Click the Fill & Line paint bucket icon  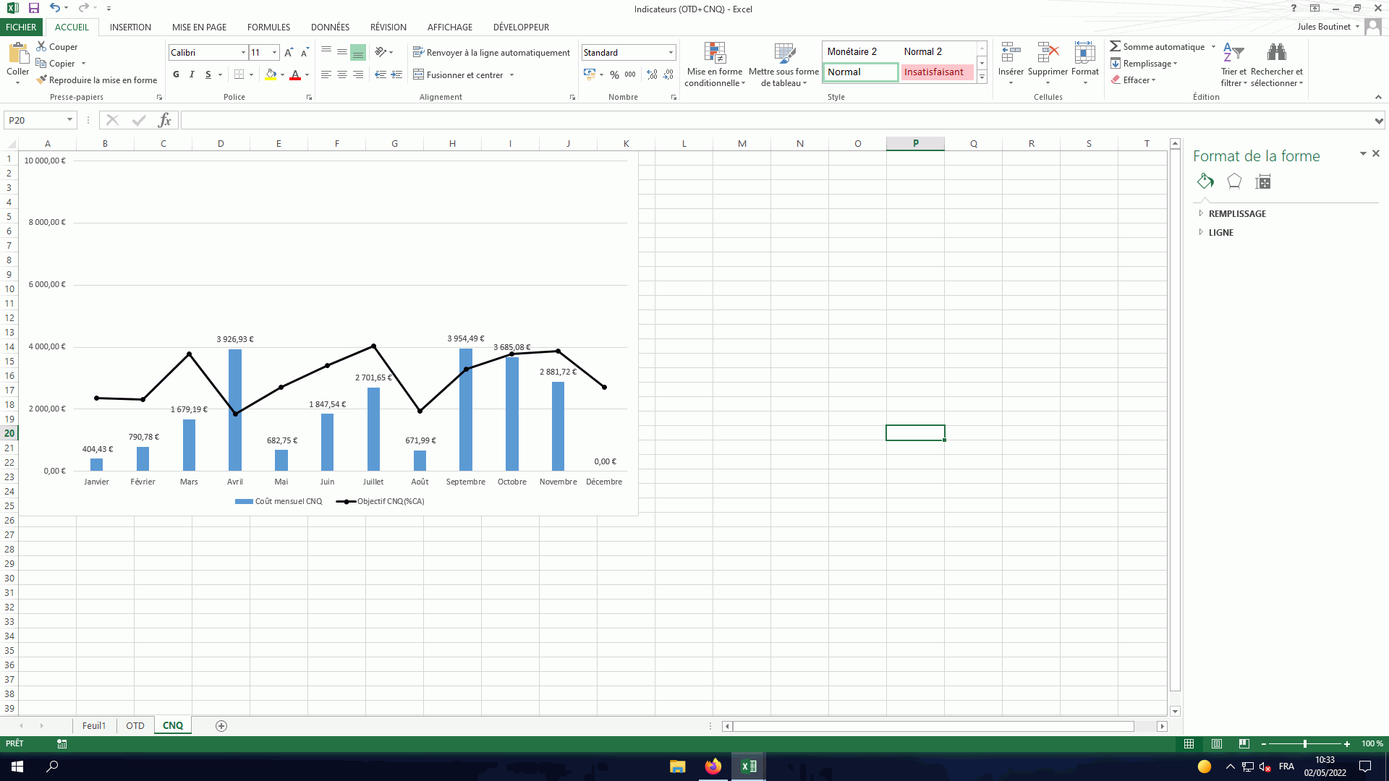[1205, 182]
